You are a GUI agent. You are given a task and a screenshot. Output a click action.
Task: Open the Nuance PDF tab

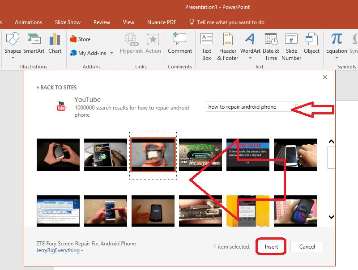click(162, 22)
